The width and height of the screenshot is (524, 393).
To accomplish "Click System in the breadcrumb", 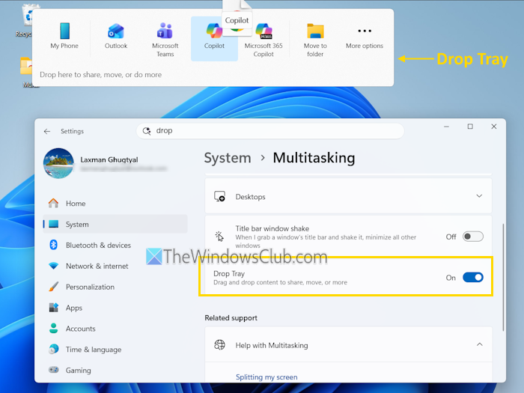I will click(x=228, y=158).
